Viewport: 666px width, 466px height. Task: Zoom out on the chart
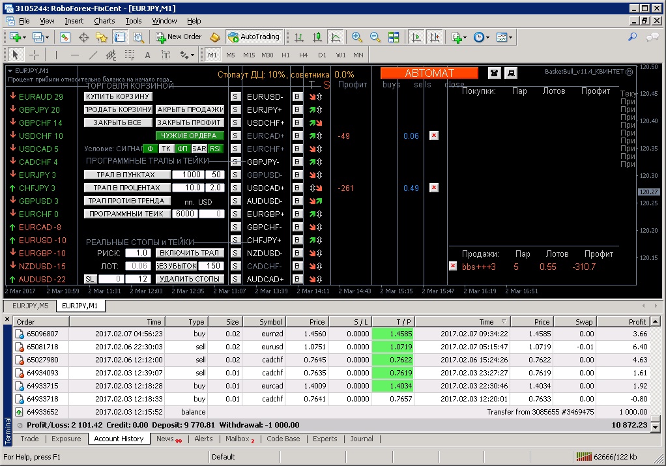pos(375,37)
